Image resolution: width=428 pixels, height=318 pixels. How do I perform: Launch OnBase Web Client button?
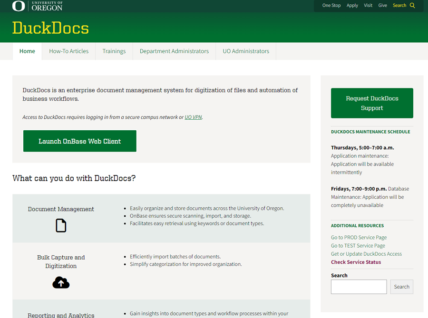click(x=80, y=141)
